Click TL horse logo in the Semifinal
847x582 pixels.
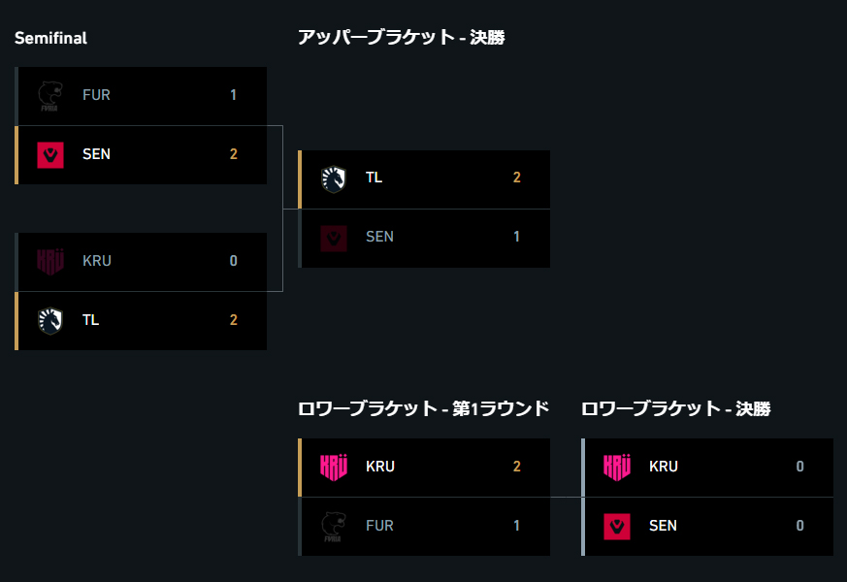50,321
